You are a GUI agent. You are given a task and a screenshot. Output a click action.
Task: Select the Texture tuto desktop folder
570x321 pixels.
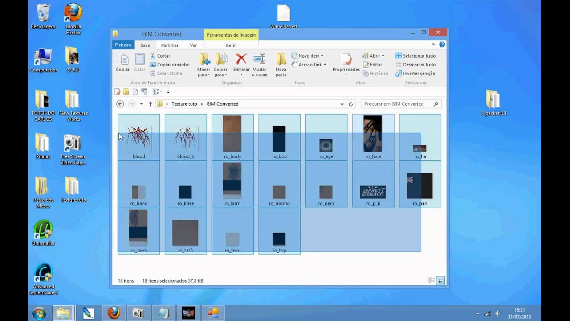73,189
